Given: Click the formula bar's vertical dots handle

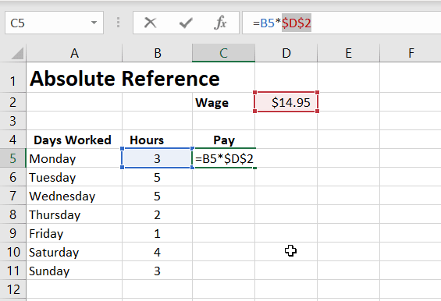Looking at the screenshot, I should pyautogui.click(x=118, y=23).
